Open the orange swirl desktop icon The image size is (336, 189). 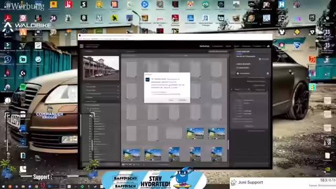click(x=312, y=59)
